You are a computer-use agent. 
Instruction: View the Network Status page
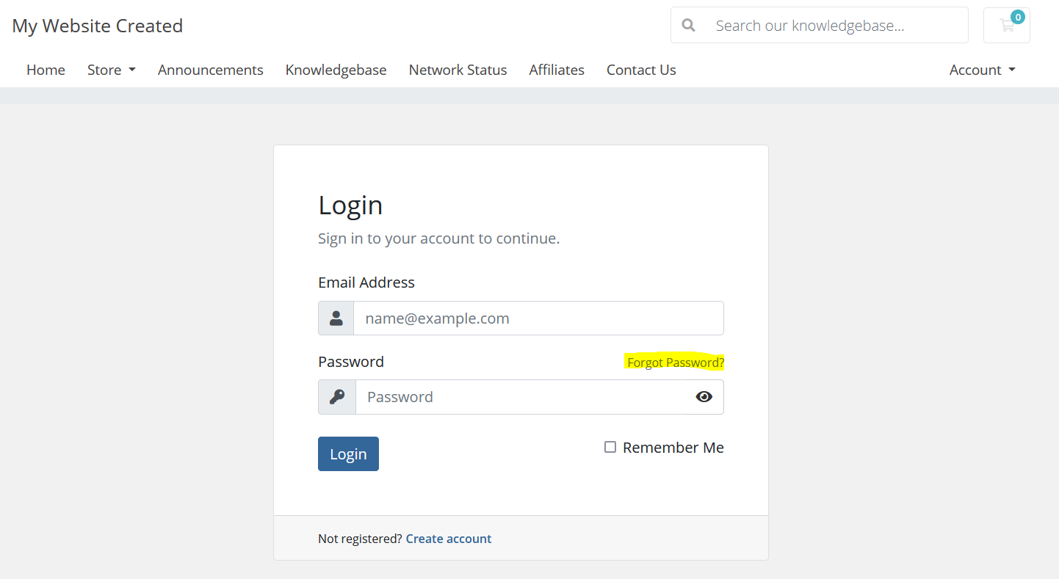[458, 70]
